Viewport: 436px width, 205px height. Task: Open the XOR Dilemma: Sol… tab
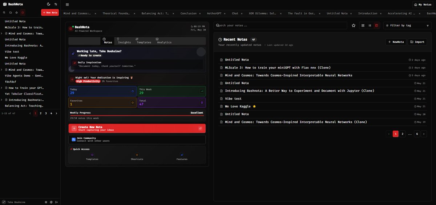point(263,13)
